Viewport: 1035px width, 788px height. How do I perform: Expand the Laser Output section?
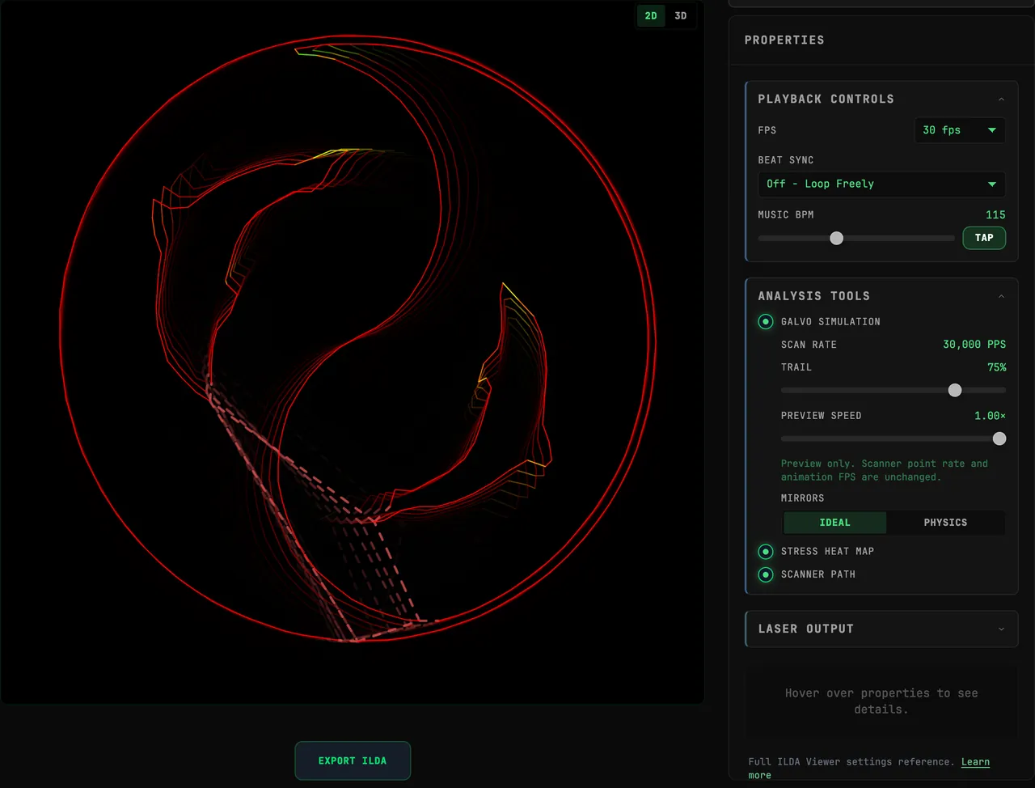(881, 629)
